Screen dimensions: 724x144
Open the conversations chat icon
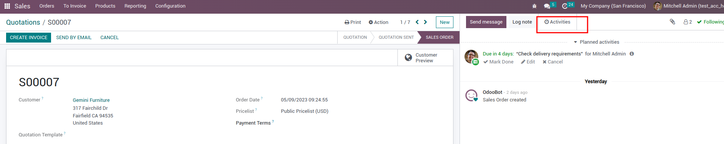tap(547, 6)
